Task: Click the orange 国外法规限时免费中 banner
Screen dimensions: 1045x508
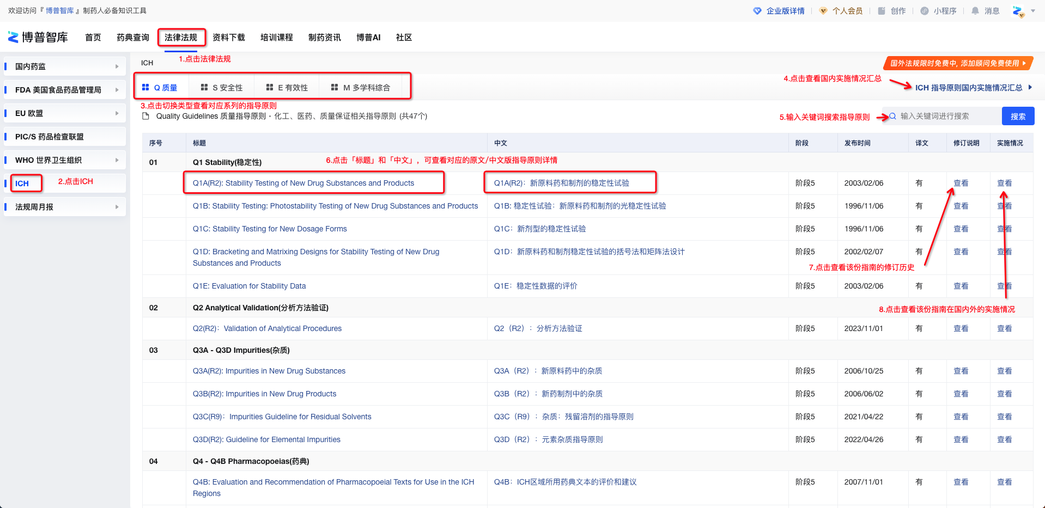Action: click(x=958, y=63)
